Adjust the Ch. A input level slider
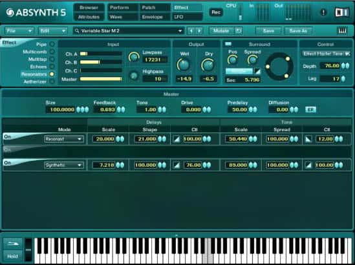Image resolution: width=355 pixels, height=265 pixels. pyautogui.click(x=101, y=54)
